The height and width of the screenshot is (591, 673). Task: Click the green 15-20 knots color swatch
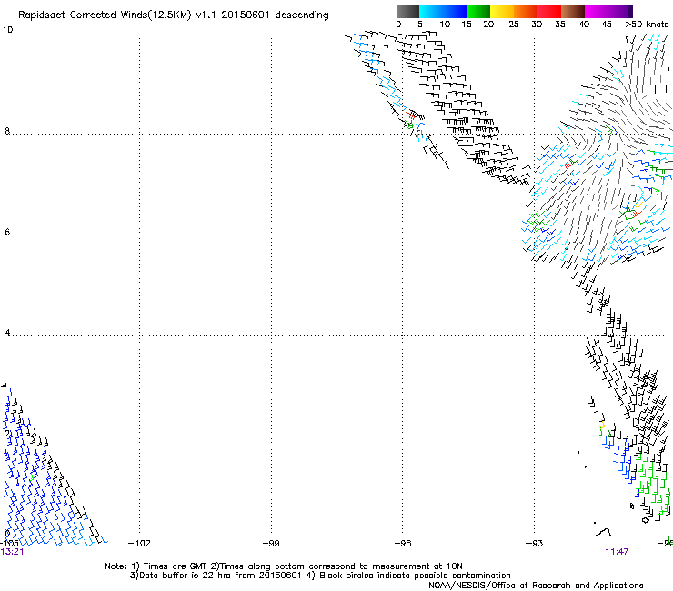[478, 11]
